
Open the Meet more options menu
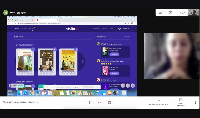(x=195, y=103)
